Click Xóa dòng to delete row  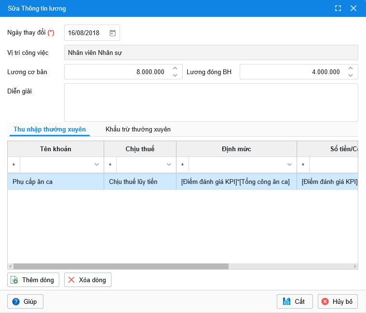87,280
